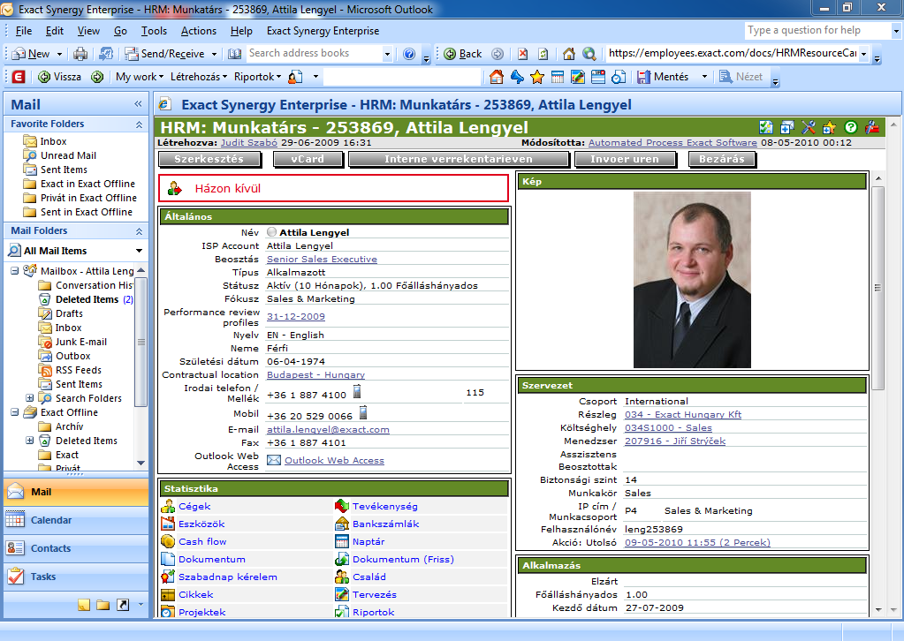This screenshot has width=904, height=641.
Task: Open the My work dropdown menu
Action: (x=140, y=77)
